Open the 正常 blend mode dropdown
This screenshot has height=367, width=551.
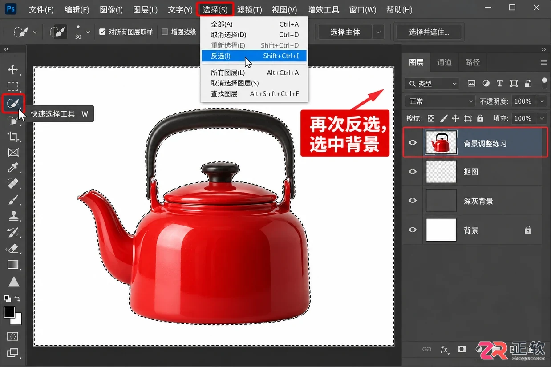click(x=440, y=101)
